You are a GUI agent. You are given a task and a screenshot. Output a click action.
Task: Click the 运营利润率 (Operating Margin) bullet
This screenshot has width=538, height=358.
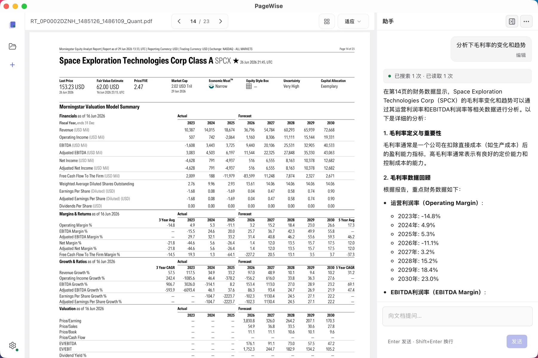click(437, 203)
